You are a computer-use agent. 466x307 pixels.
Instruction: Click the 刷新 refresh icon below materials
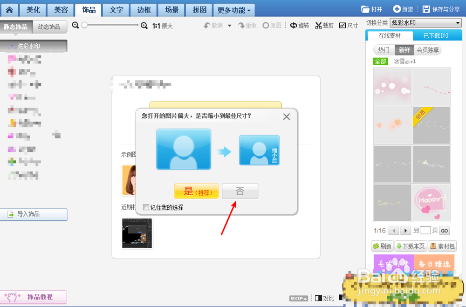[x=382, y=246]
